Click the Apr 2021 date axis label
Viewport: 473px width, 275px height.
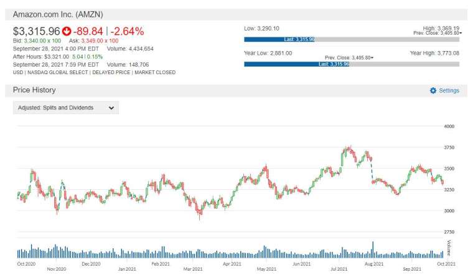pyautogui.click(x=232, y=264)
